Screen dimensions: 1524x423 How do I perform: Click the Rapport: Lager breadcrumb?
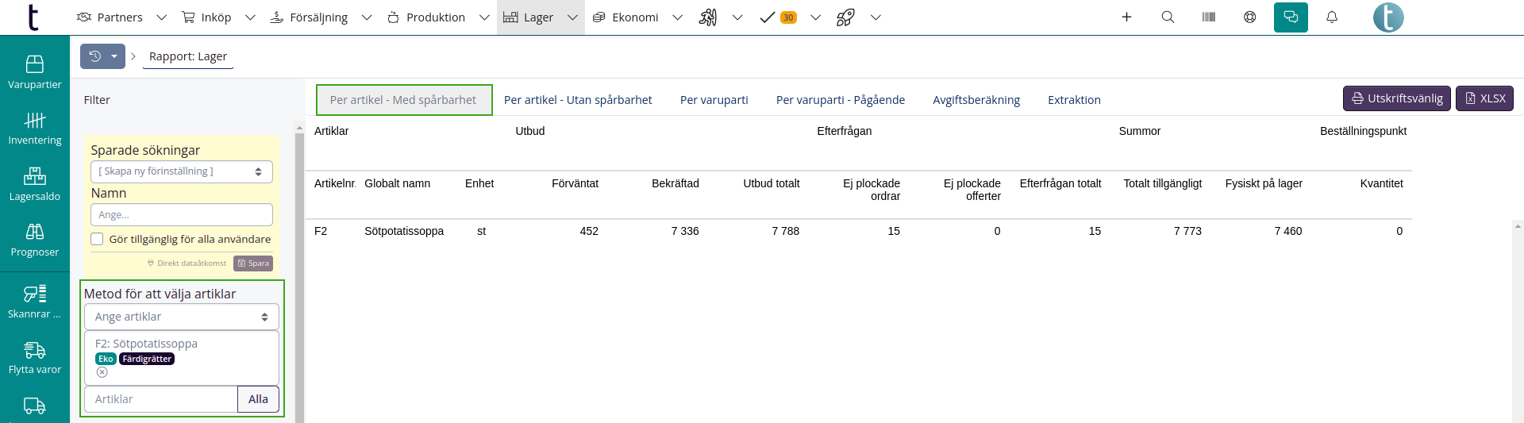coord(188,56)
